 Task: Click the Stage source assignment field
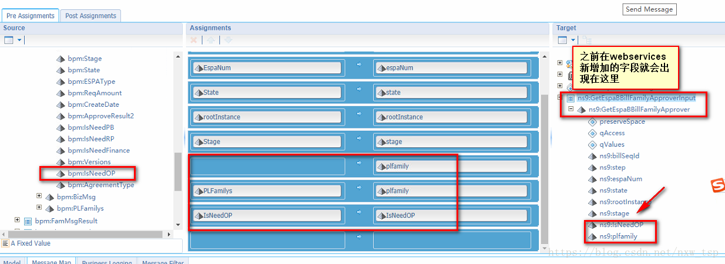267,142
